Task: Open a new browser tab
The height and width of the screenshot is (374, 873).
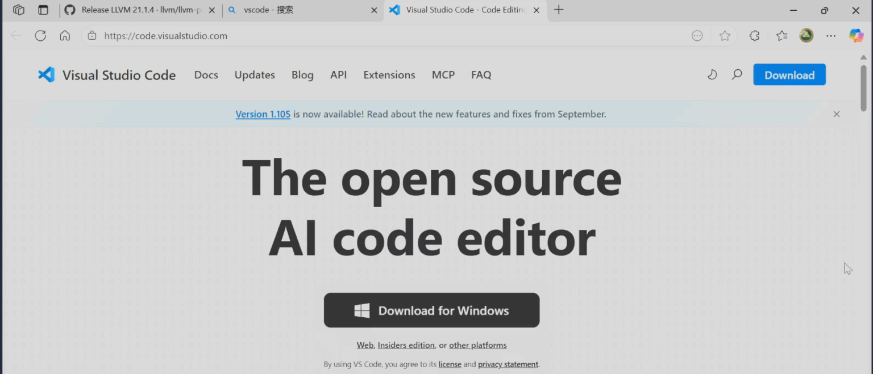Action: tap(559, 10)
